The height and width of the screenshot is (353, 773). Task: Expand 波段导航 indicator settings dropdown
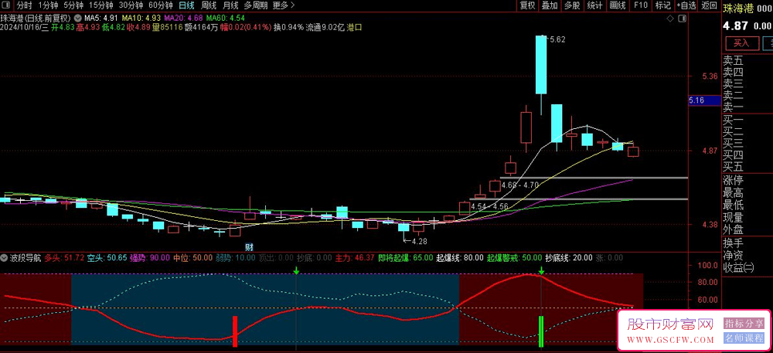(3, 257)
